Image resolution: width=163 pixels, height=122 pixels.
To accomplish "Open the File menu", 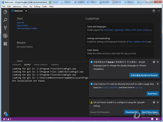I will click(x=4, y=6).
